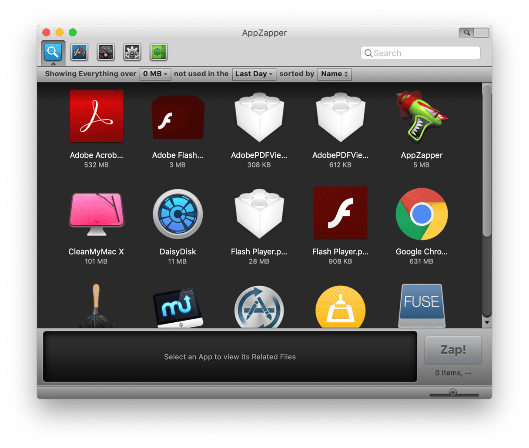Select the FUSE drive icon
Image resolution: width=529 pixels, height=448 pixels.
click(421, 305)
